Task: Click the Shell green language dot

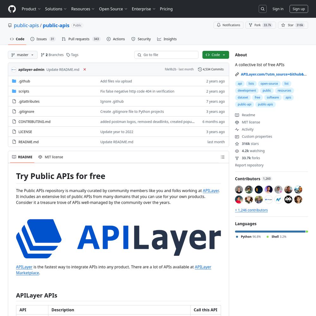Action: coord(268,237)
